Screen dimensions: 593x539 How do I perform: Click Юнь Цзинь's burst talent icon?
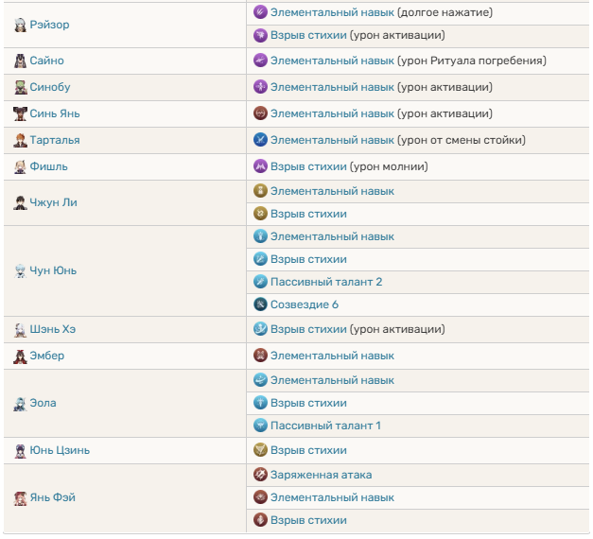click(x=260, y=450)
